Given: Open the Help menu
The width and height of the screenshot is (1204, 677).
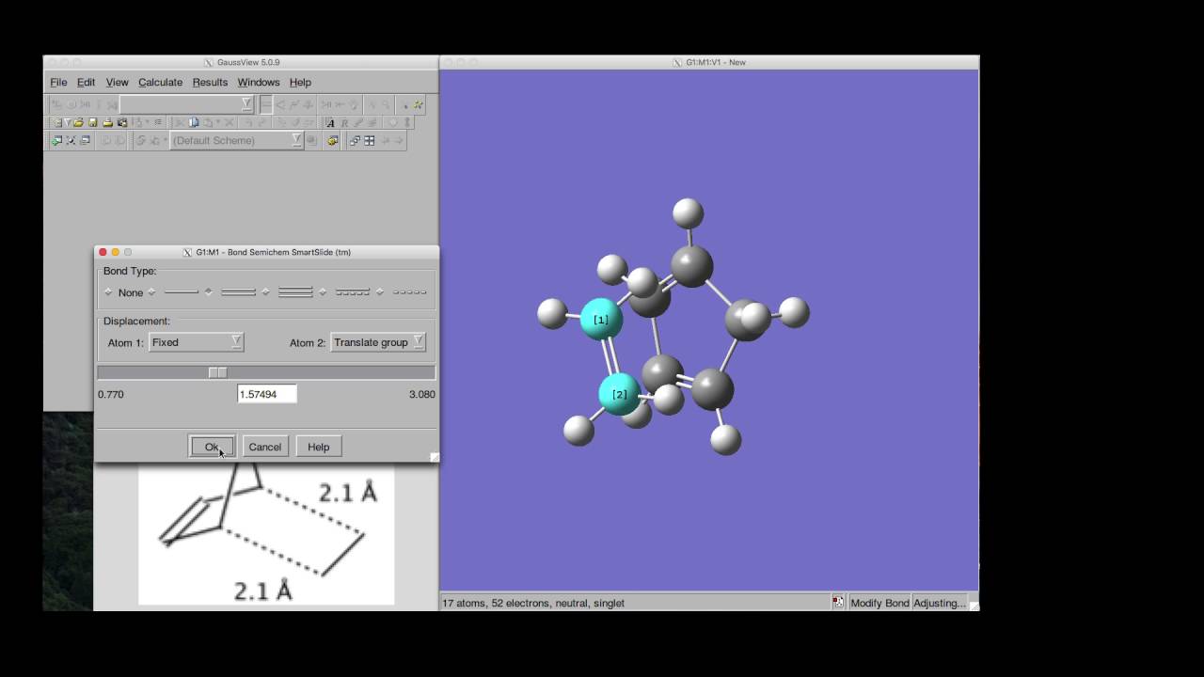Looking at the screenshot, I should click(300, 83).
